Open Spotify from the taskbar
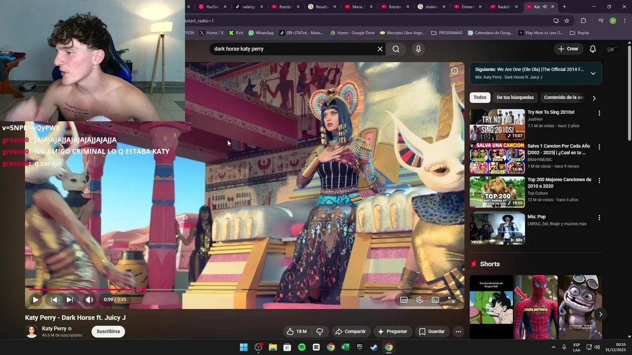Screen dimensions: 632x355 [x=302, y=347]
